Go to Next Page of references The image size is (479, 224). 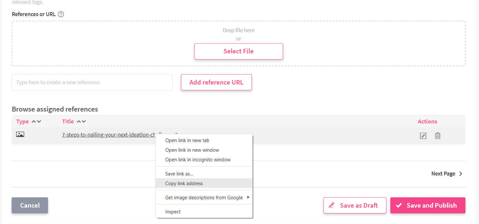447,174
